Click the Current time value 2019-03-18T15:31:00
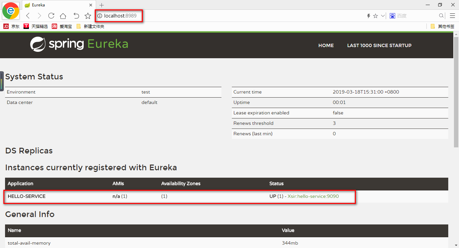Viewport: 459px width, 248px height. 366,92
